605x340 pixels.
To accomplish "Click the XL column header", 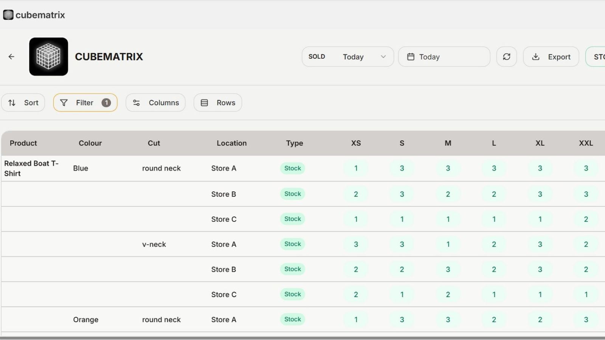I will click(540, 143).
